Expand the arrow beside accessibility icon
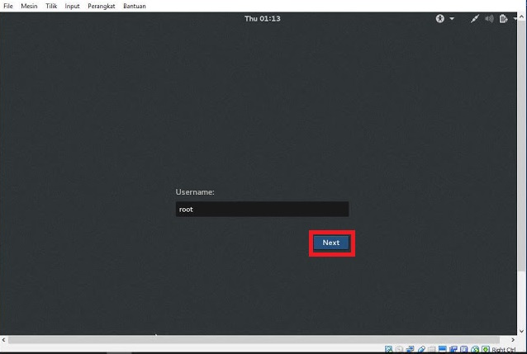Viewport: 527px width, 354px height. 452,18
